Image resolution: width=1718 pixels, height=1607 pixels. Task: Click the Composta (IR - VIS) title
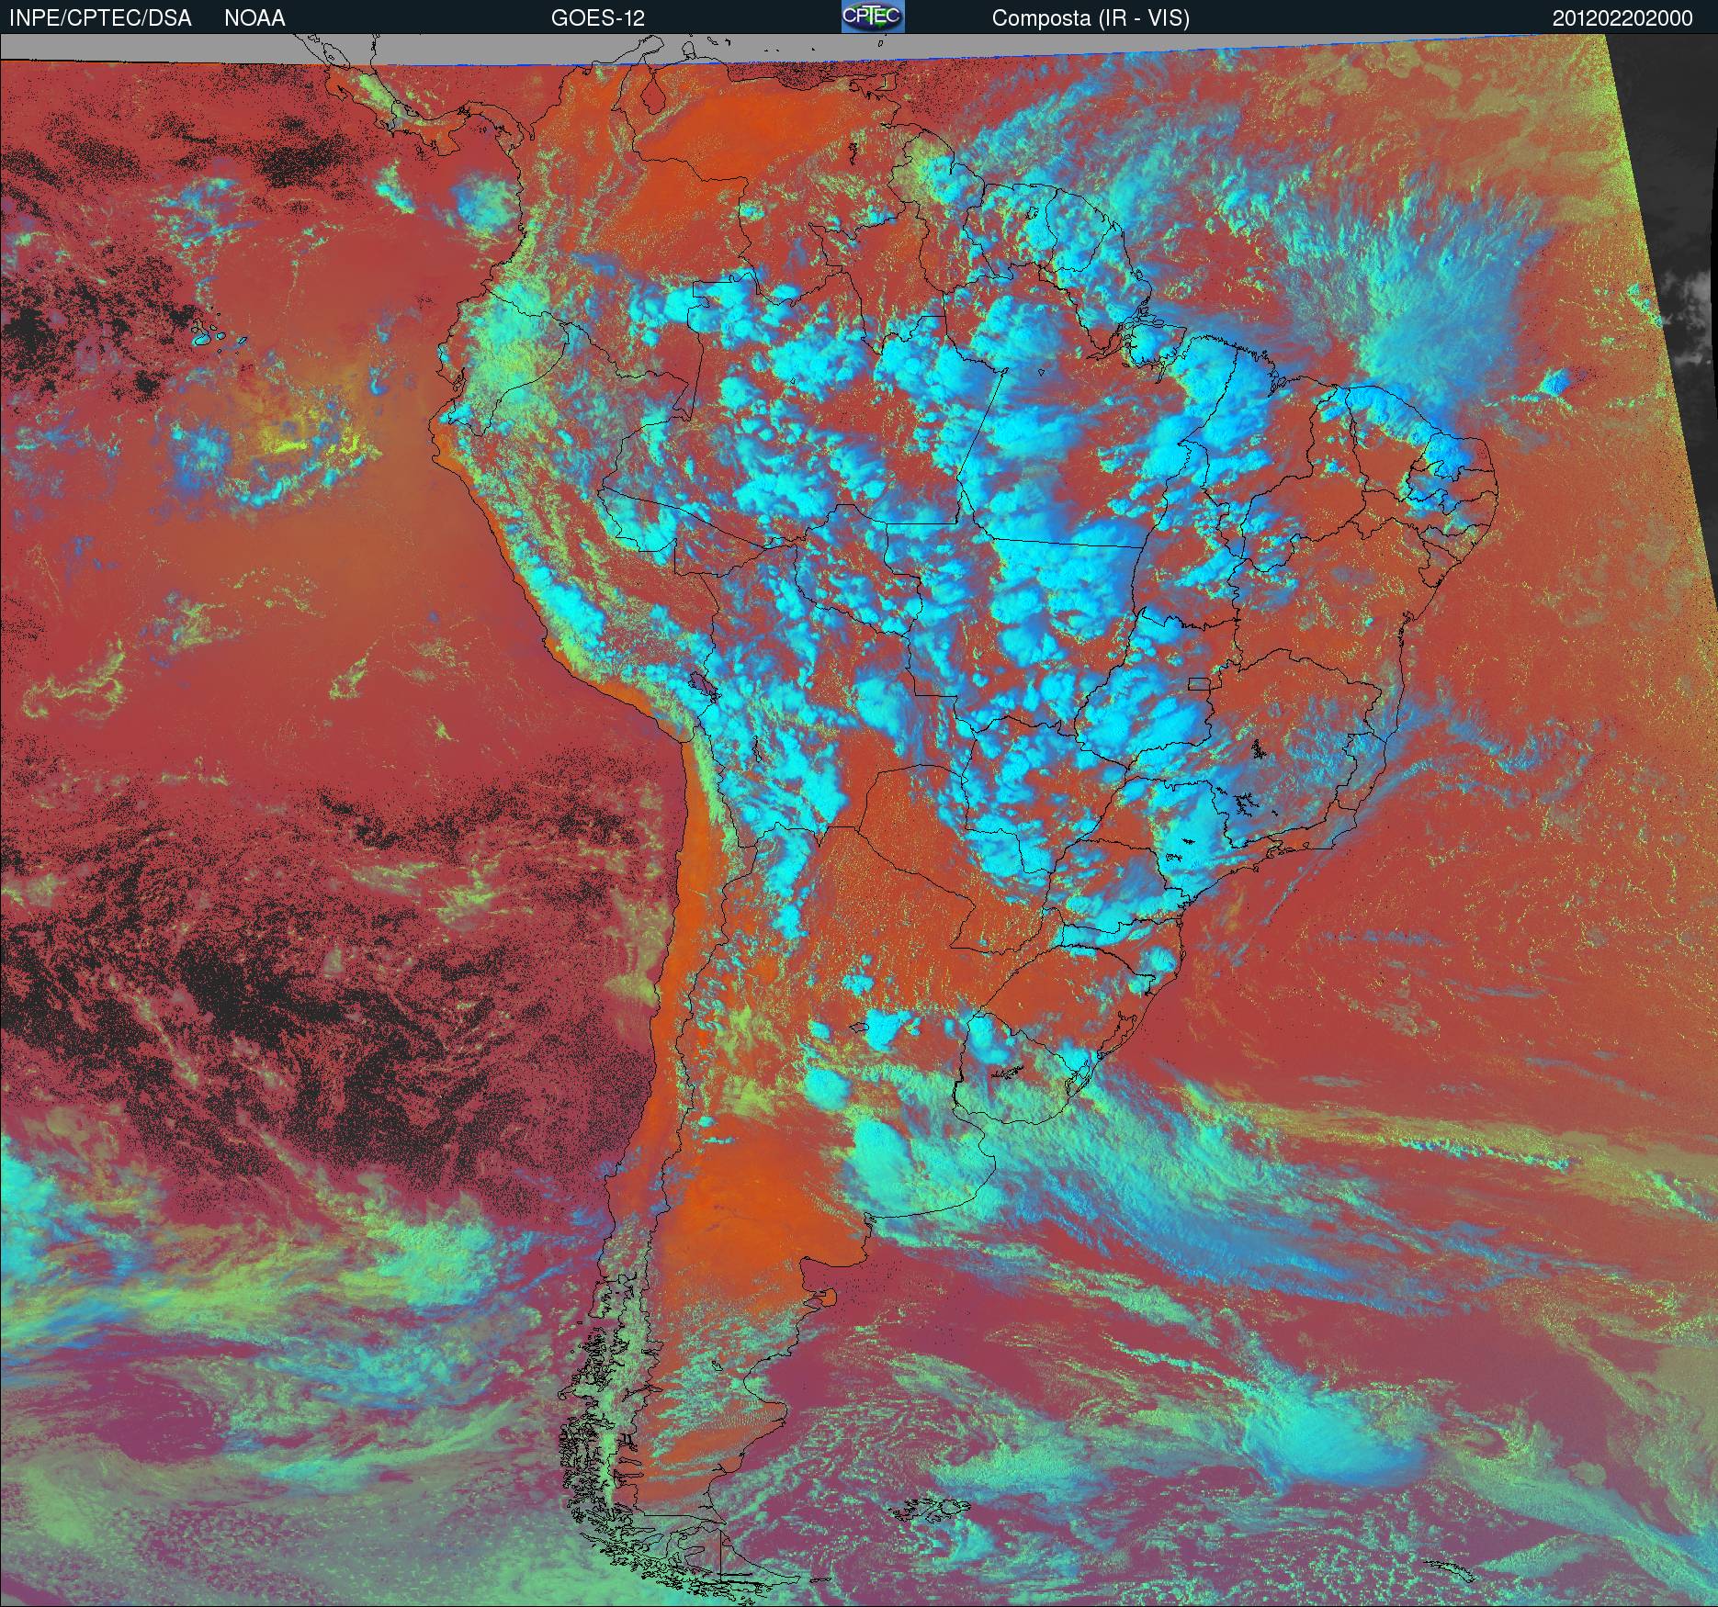click(x=1091, y=18)
